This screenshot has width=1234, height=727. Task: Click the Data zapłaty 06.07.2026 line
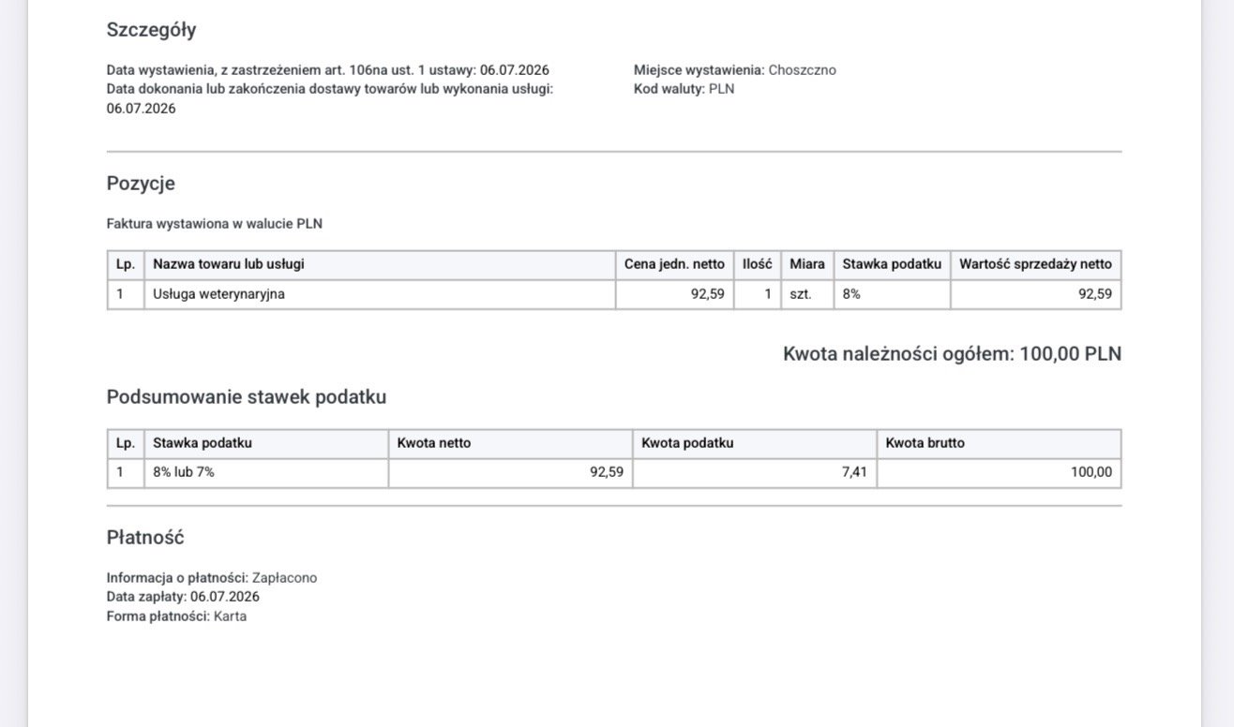[x=183, y=597]
